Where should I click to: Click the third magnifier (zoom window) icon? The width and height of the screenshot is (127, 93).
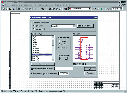pos(50,9)
